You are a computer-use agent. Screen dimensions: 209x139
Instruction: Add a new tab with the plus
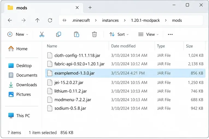(x=90, y=7)
